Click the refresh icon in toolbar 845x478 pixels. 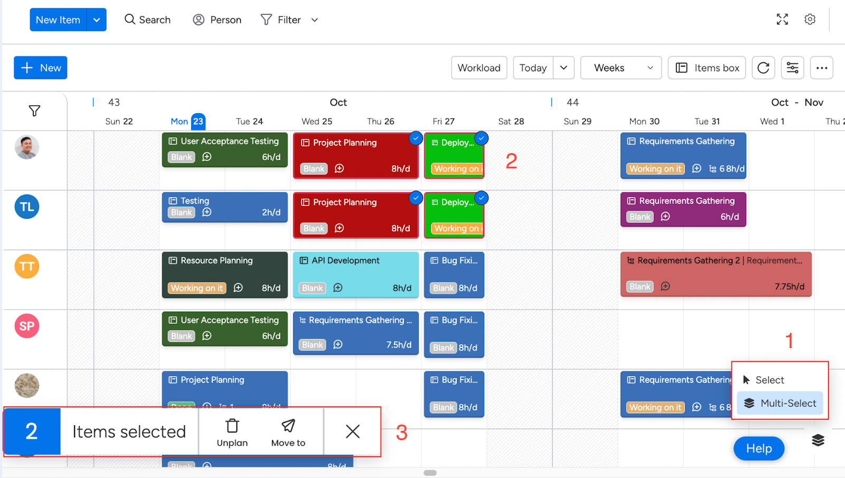(x=763, y=68)
